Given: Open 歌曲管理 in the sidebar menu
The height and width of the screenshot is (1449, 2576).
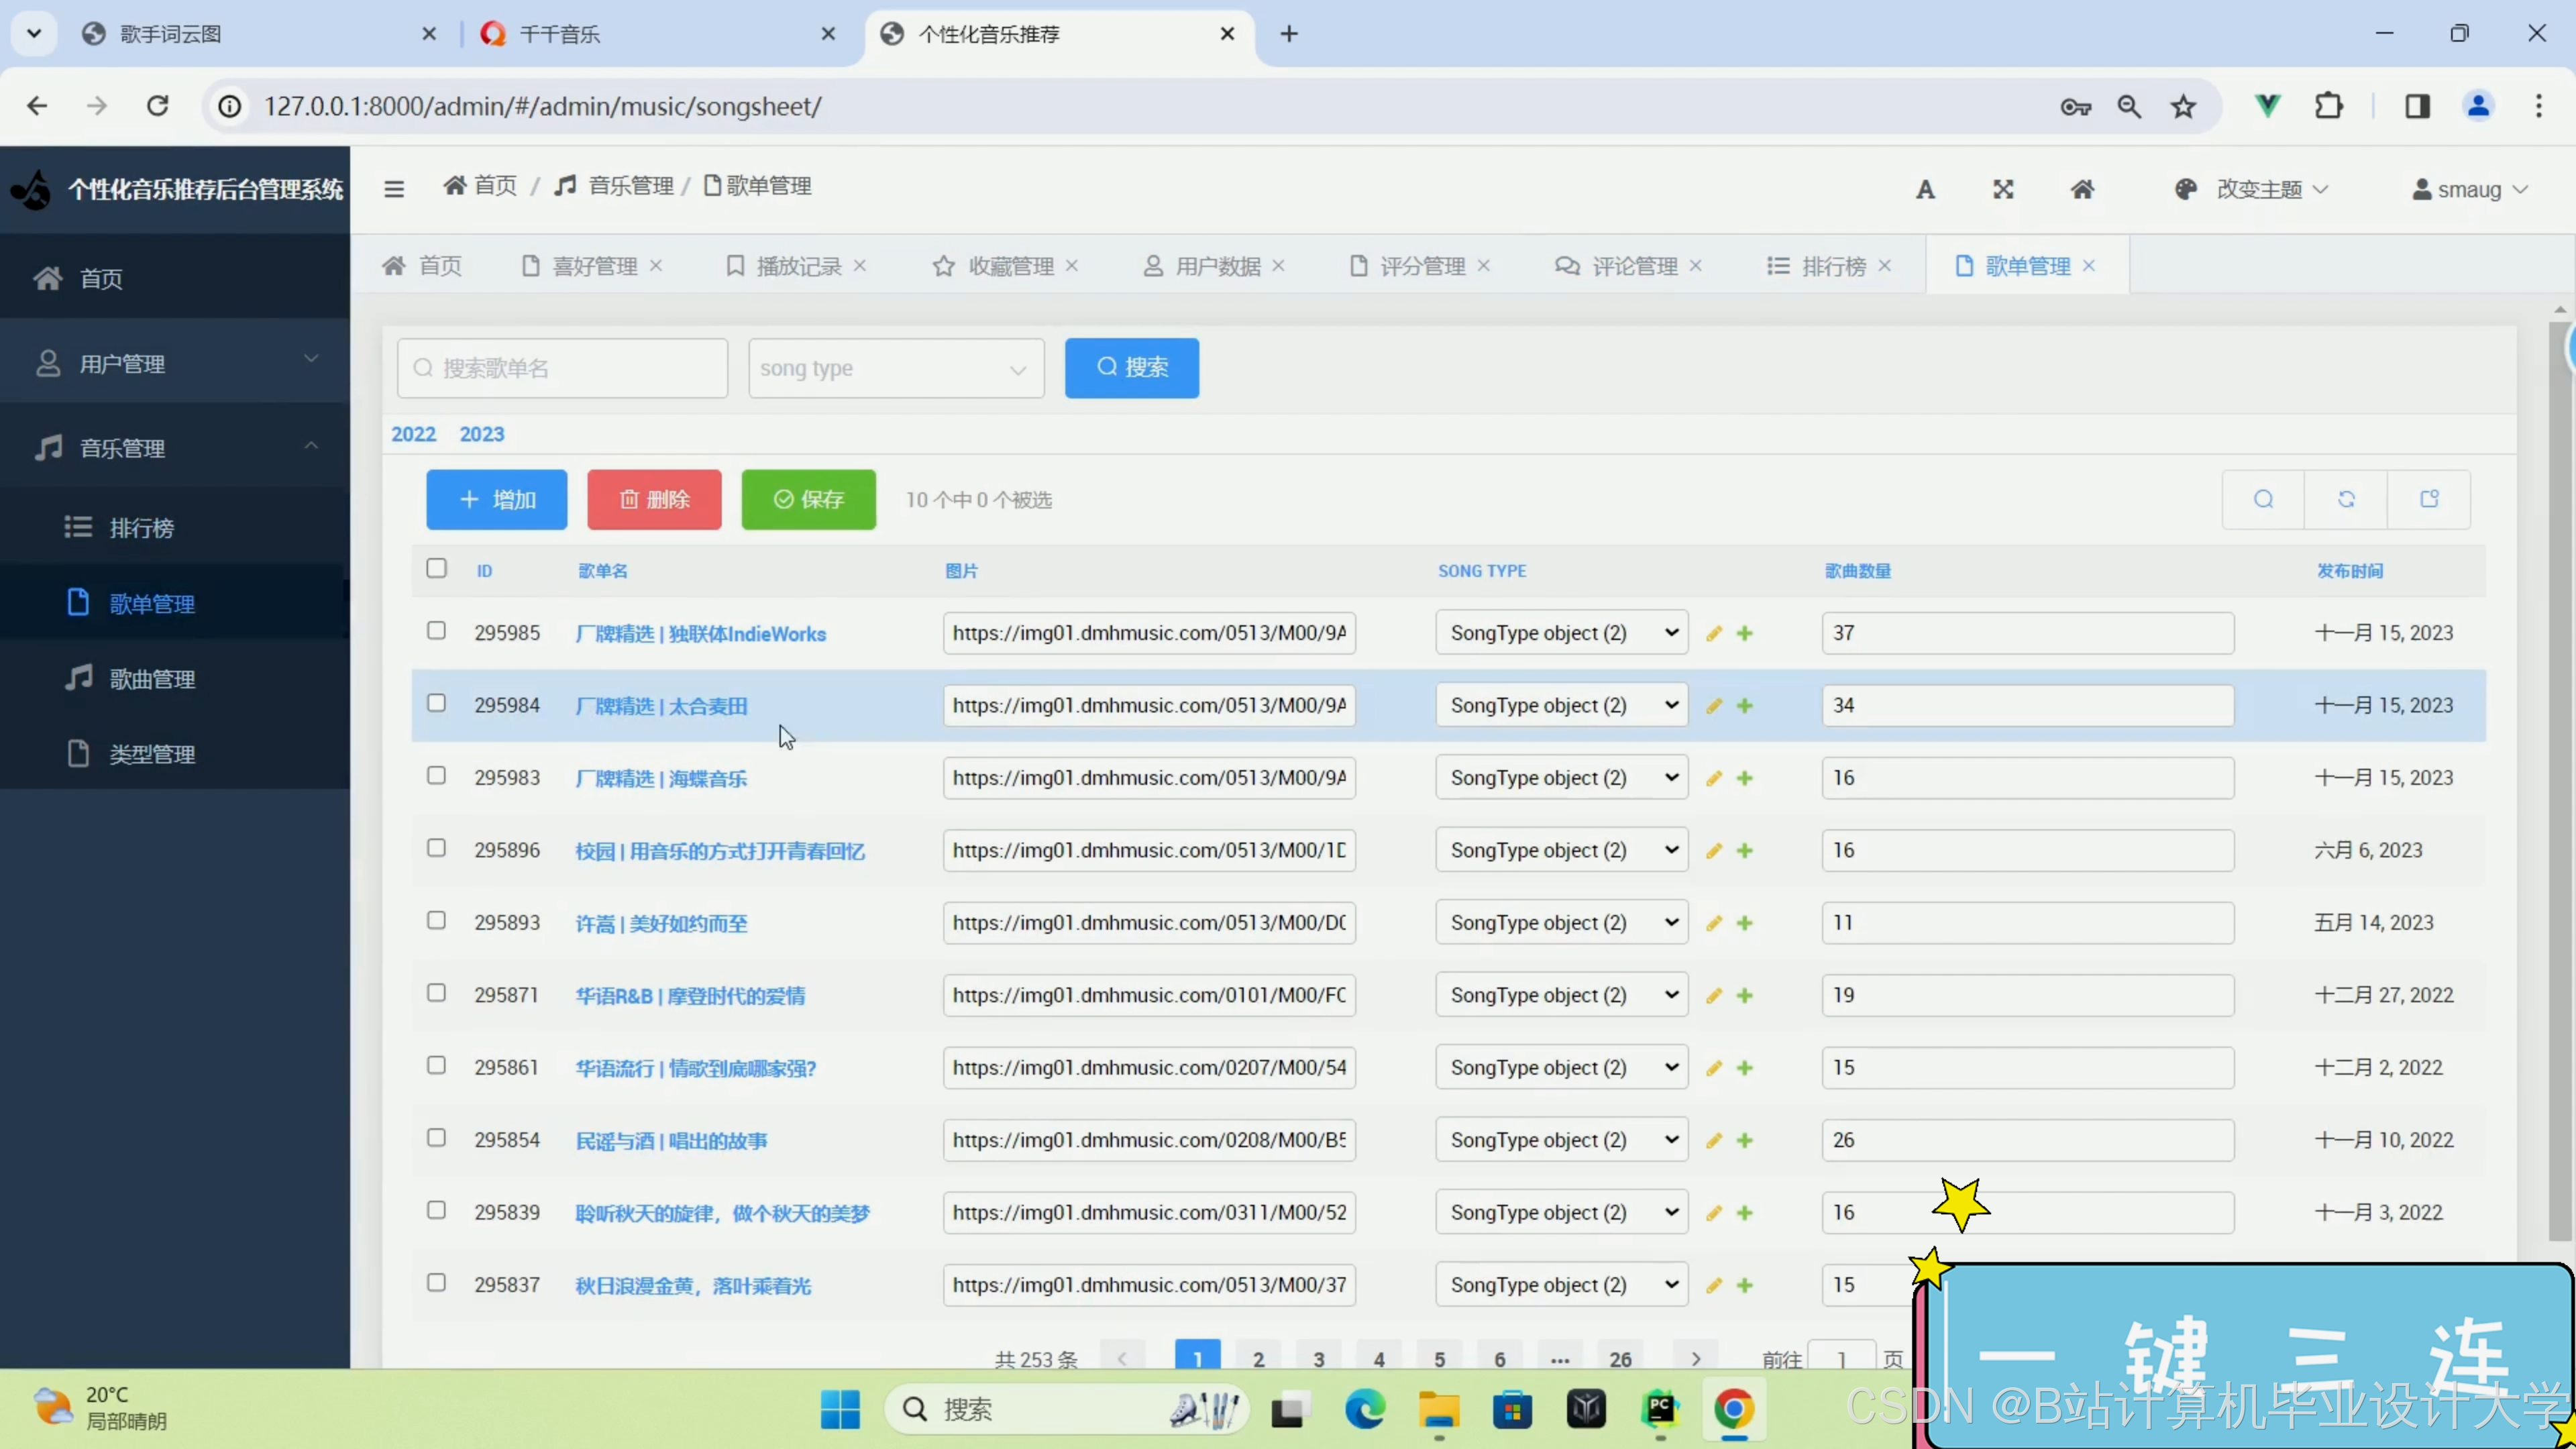Looking at the screenshot, I should [x=152, y=680].
